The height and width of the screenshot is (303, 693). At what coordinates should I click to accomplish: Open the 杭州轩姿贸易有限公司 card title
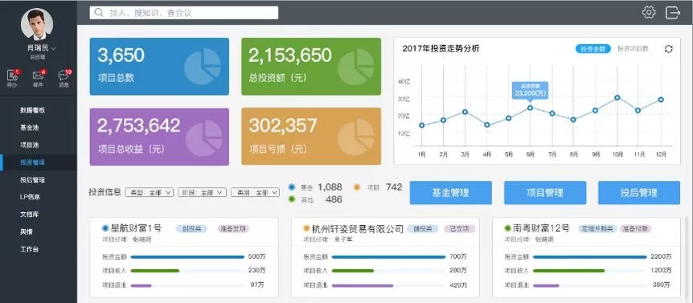358,229
